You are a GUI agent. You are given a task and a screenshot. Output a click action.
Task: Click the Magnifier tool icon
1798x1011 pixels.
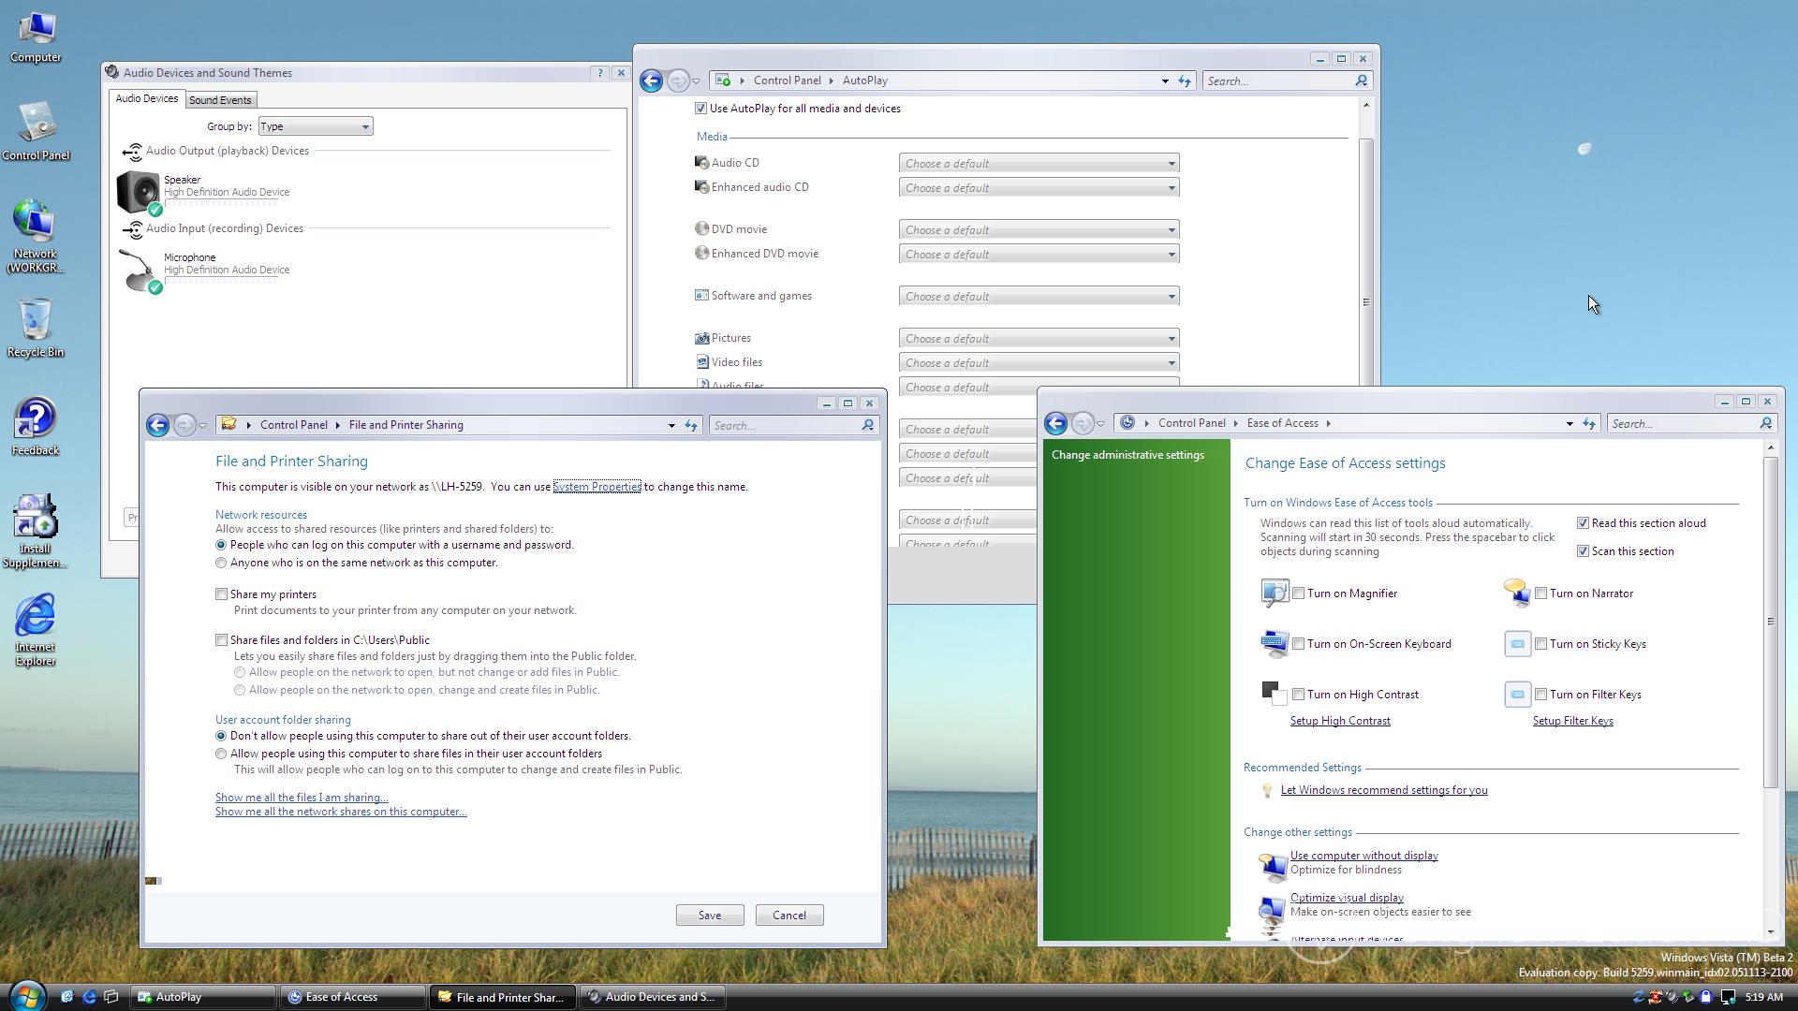coord(1274,593)
